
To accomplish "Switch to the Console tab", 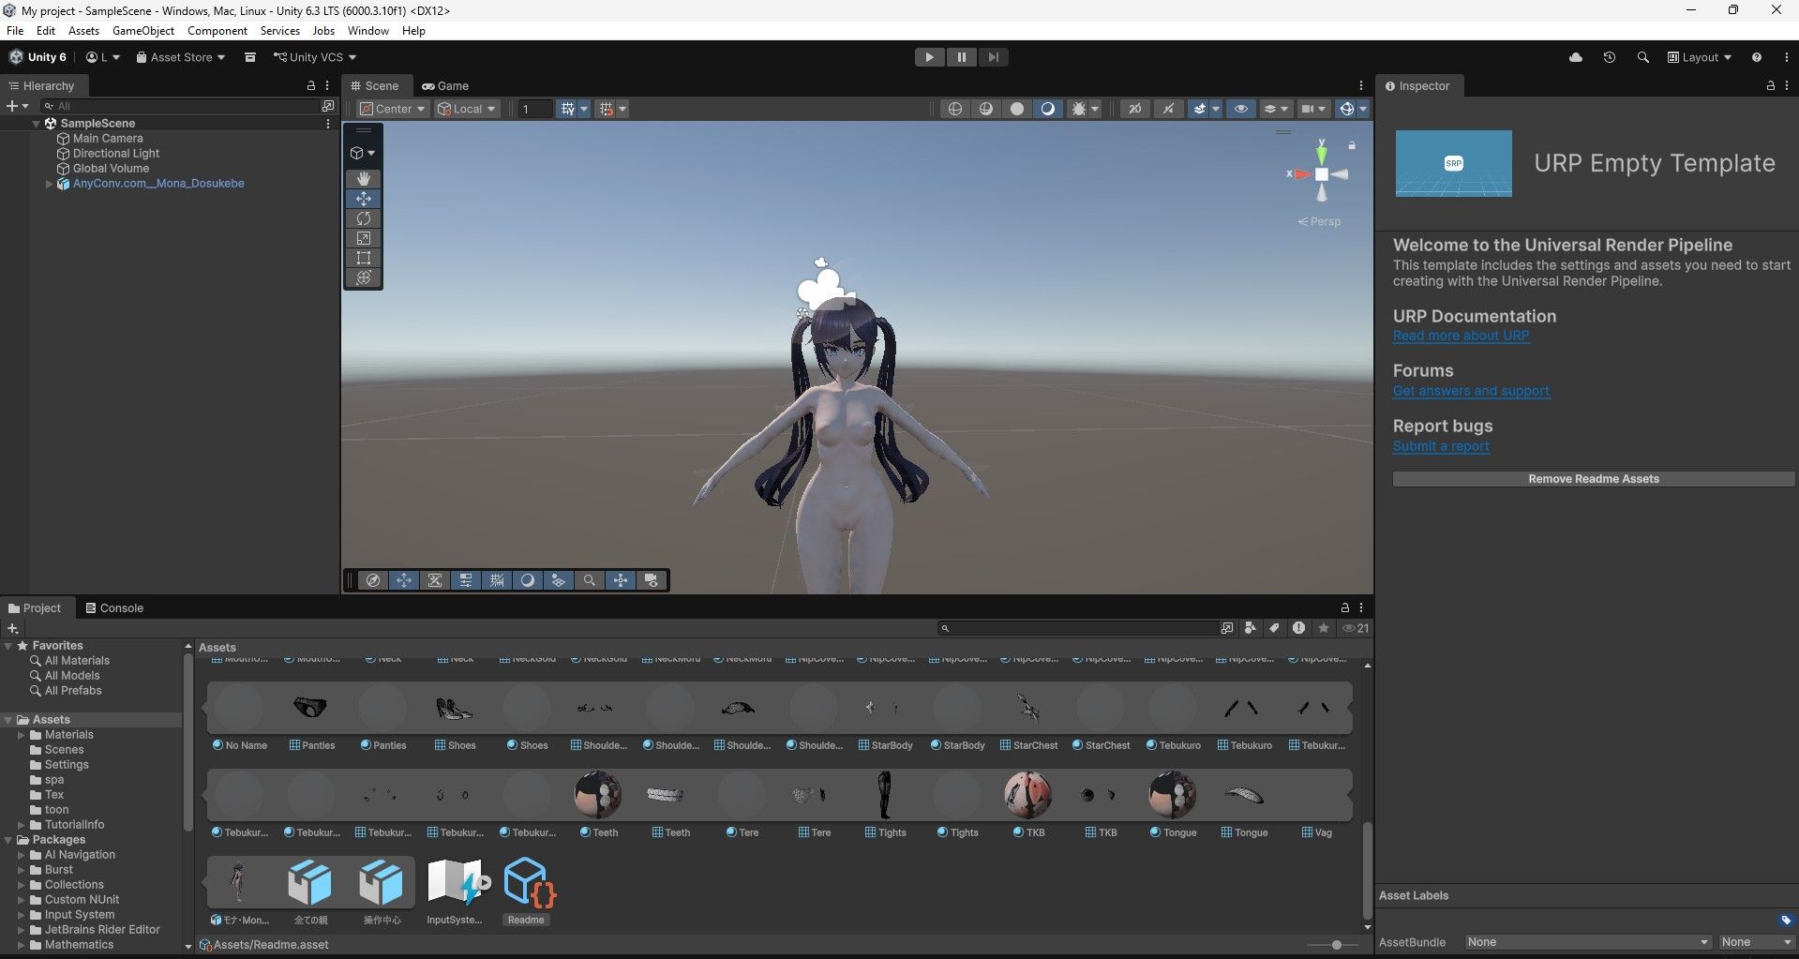I will pyautogui.click(x=114, y=607).
